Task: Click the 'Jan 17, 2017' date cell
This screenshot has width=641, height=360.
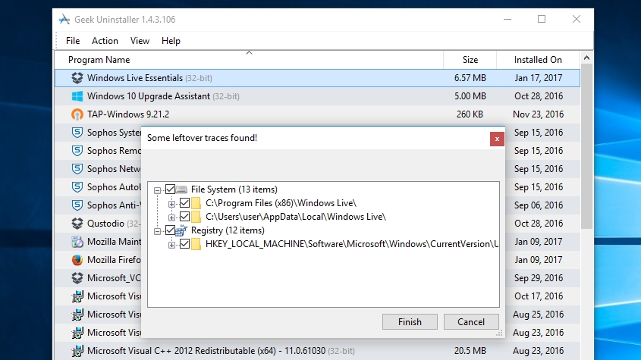Action: pyautogui.click(x=539, y=77)
